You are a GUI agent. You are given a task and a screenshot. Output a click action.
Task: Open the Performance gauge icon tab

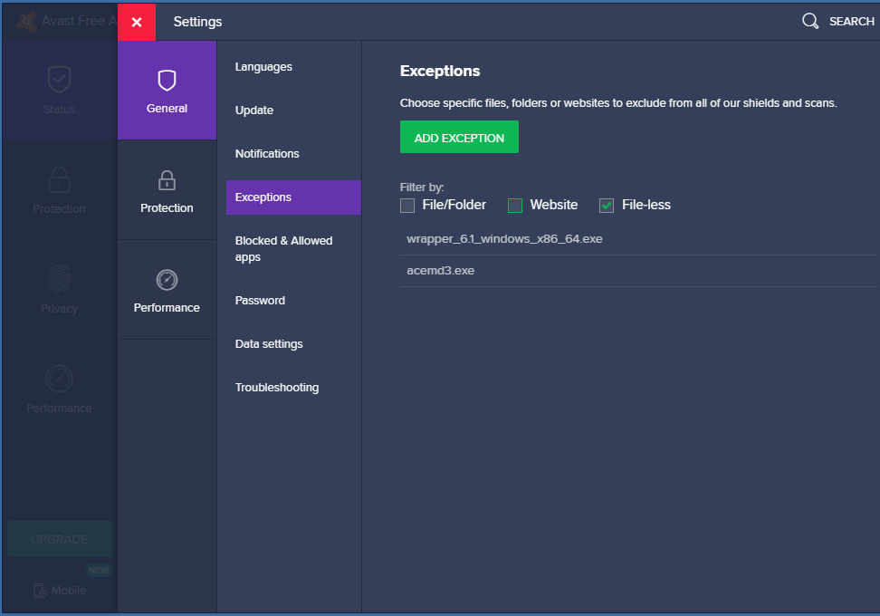click(x=167, y=290)
